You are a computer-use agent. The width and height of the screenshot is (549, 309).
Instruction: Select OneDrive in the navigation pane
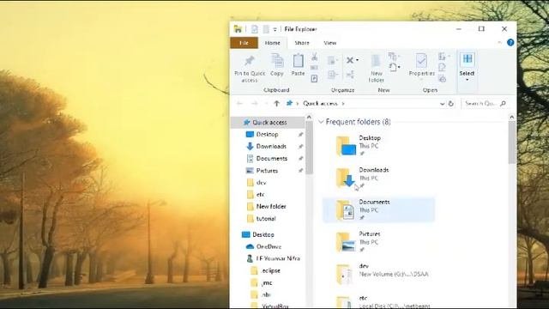pyautogui.click(x=268, y=246)
